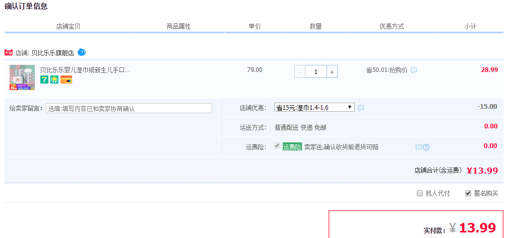Screen dimensions: 507x238
Task: Click the green 7-day return icon
Action: [44, 80]
